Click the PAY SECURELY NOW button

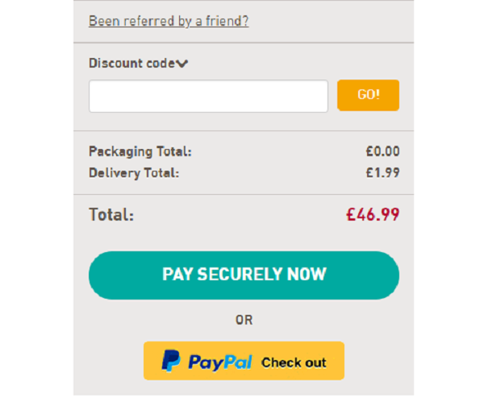pyautogui.click(x=244, y=275)
